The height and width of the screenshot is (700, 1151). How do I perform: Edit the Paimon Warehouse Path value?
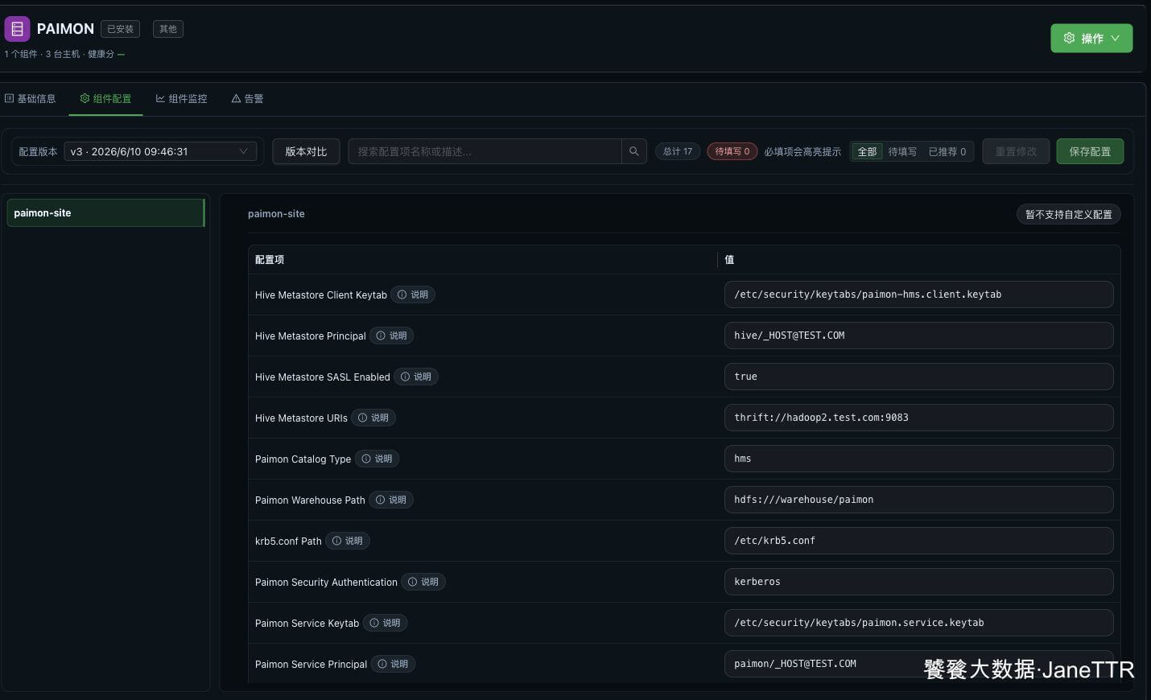[918, 500]
